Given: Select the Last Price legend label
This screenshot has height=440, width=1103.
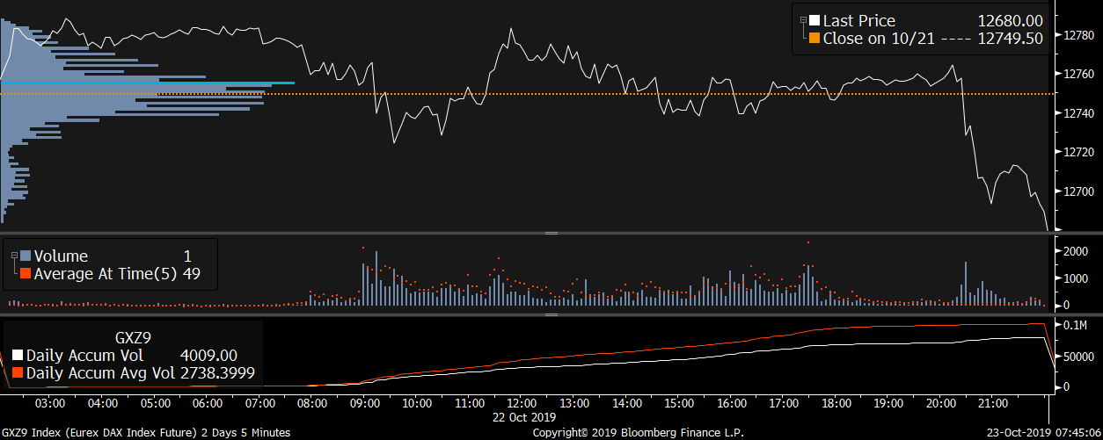Looking at the screenshot, I should click(858, 21).
